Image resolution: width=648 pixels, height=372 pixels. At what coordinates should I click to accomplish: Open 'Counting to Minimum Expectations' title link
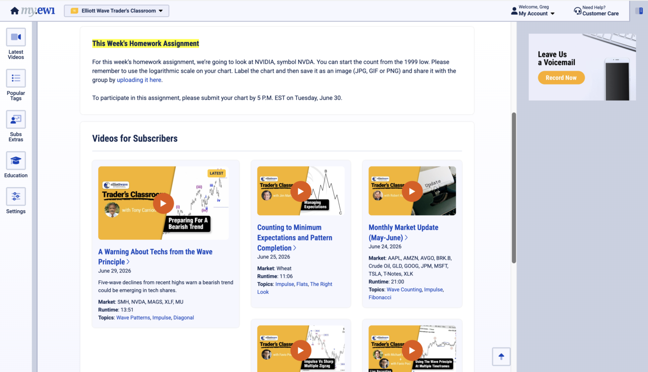pos(295,238)
